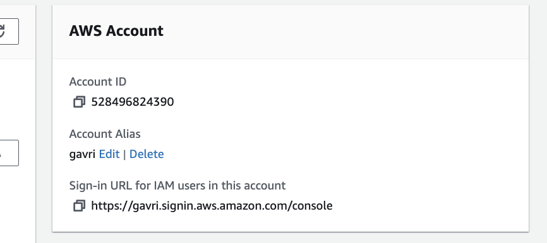Click the gavri.signin.aws.amazon.com console URL text
547x243 pixels.
pyautogui.click(x=212, y=205)
